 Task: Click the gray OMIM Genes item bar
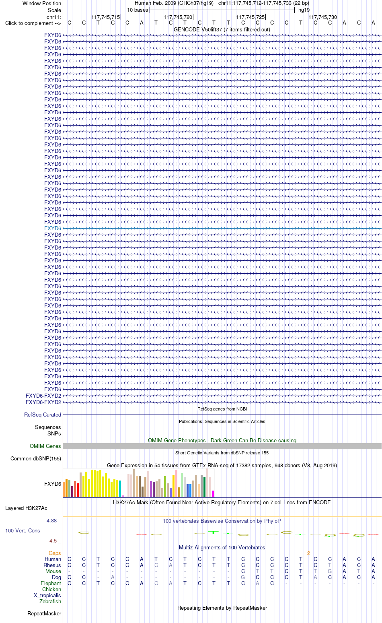click(222, 446)
